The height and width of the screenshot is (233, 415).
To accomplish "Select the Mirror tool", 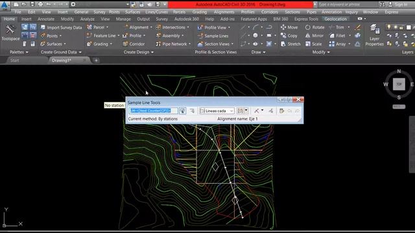I will click(x=314, y=36).
